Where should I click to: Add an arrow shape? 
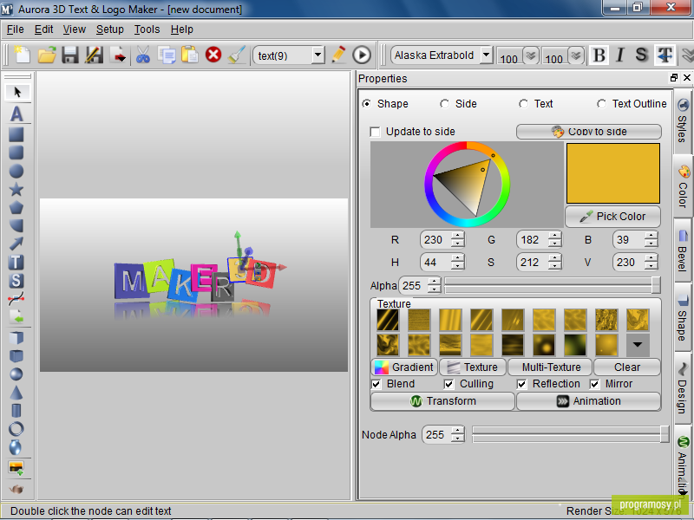pyautogui.click(x=16, y=244)
